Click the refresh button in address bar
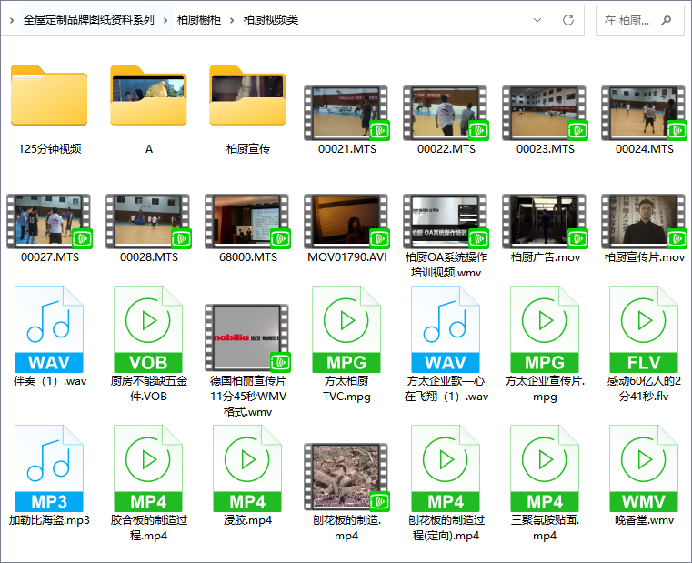 tap(568, 20)
